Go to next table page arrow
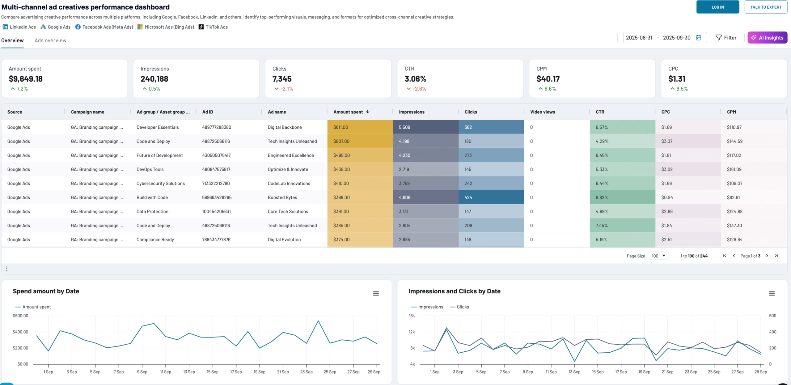The image size is (791, 385). point(767,256)
